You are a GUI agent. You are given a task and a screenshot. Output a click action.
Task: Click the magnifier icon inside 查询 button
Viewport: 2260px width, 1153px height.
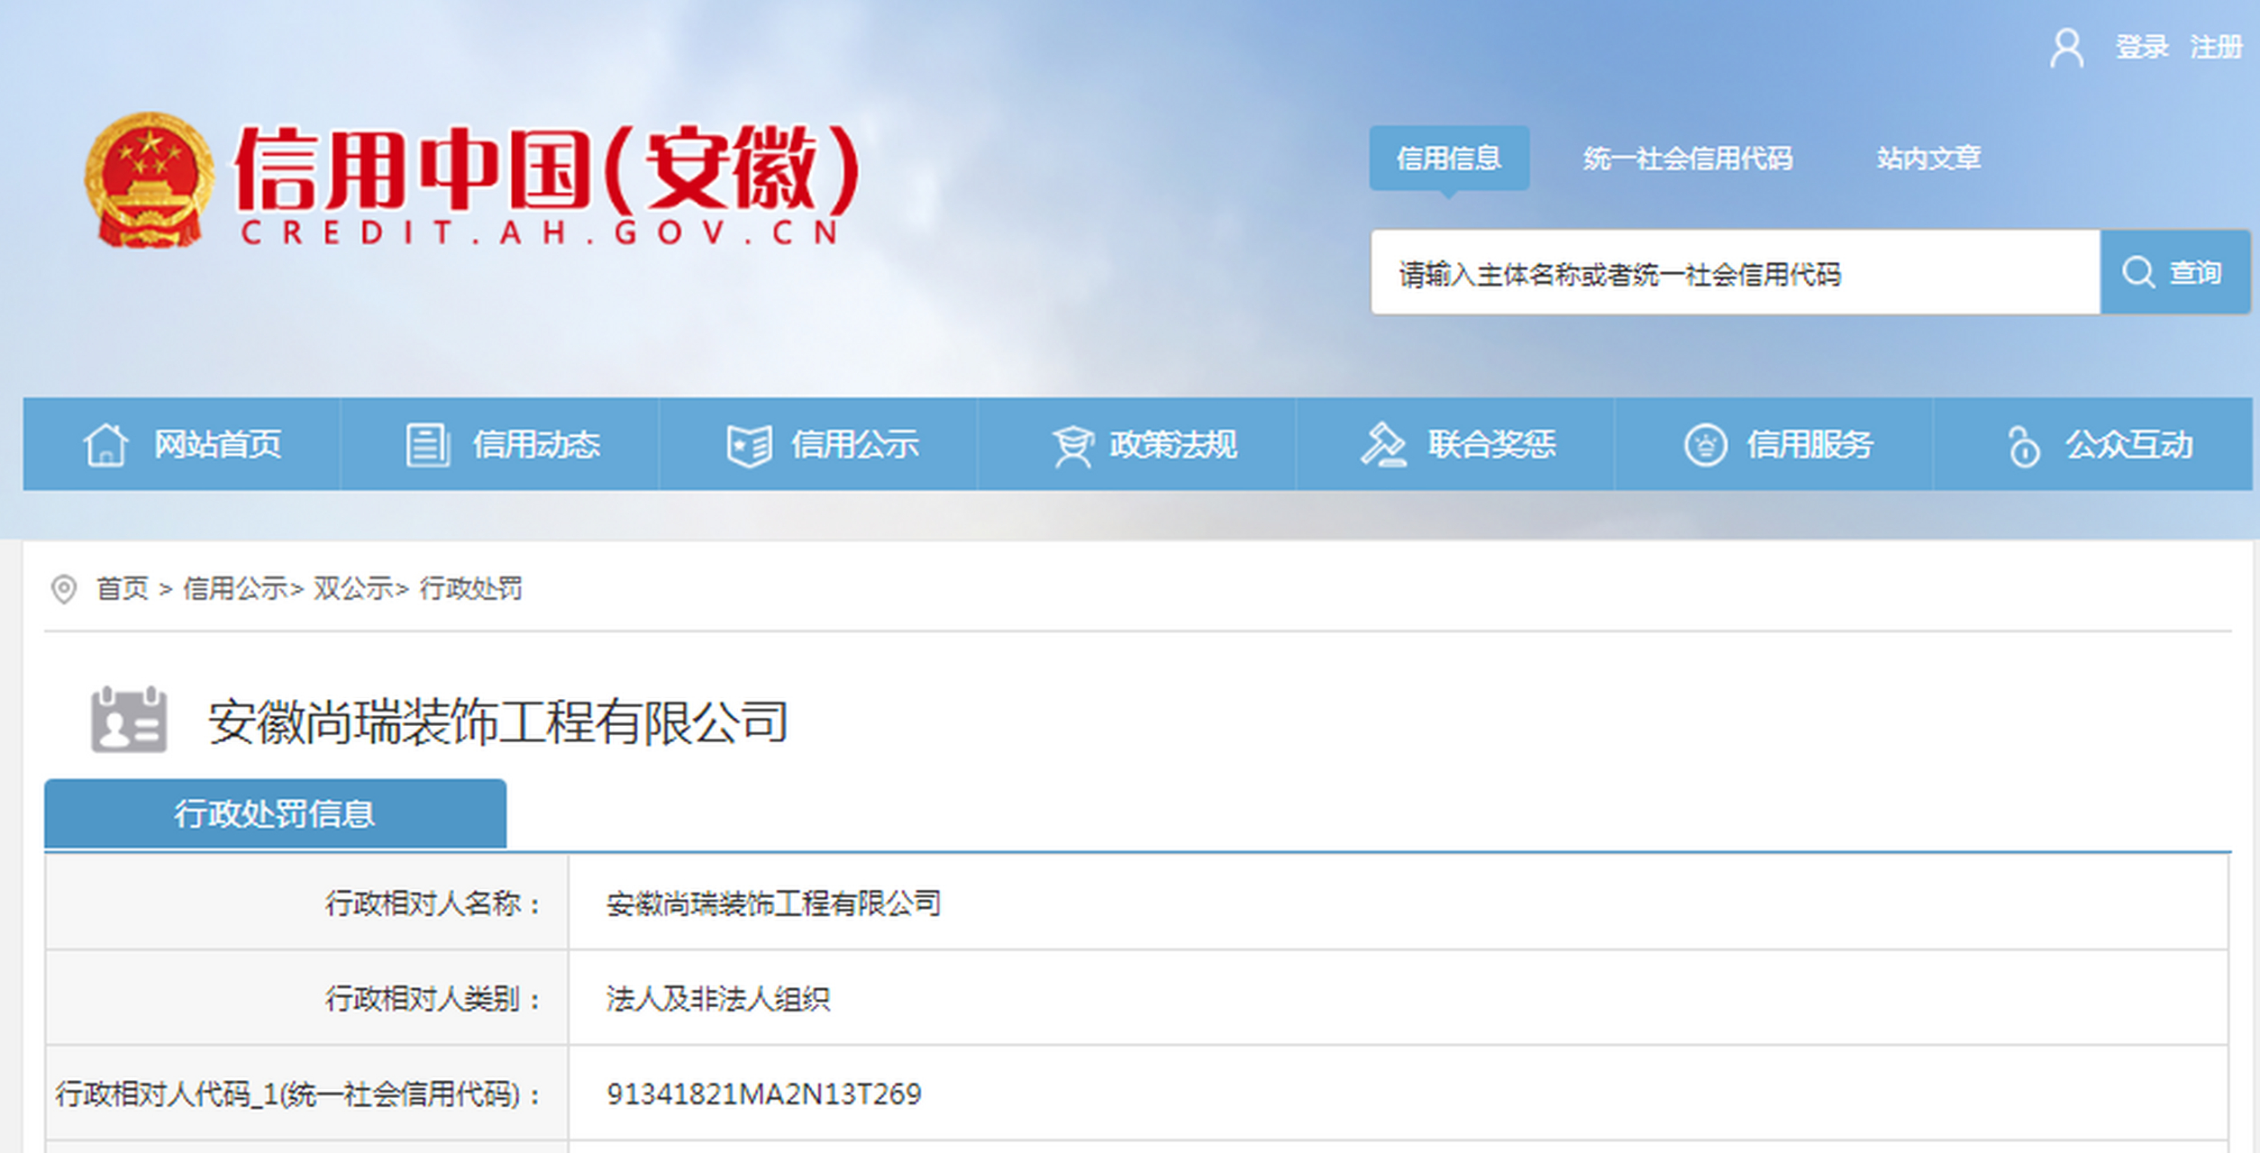click(2137, 273)
